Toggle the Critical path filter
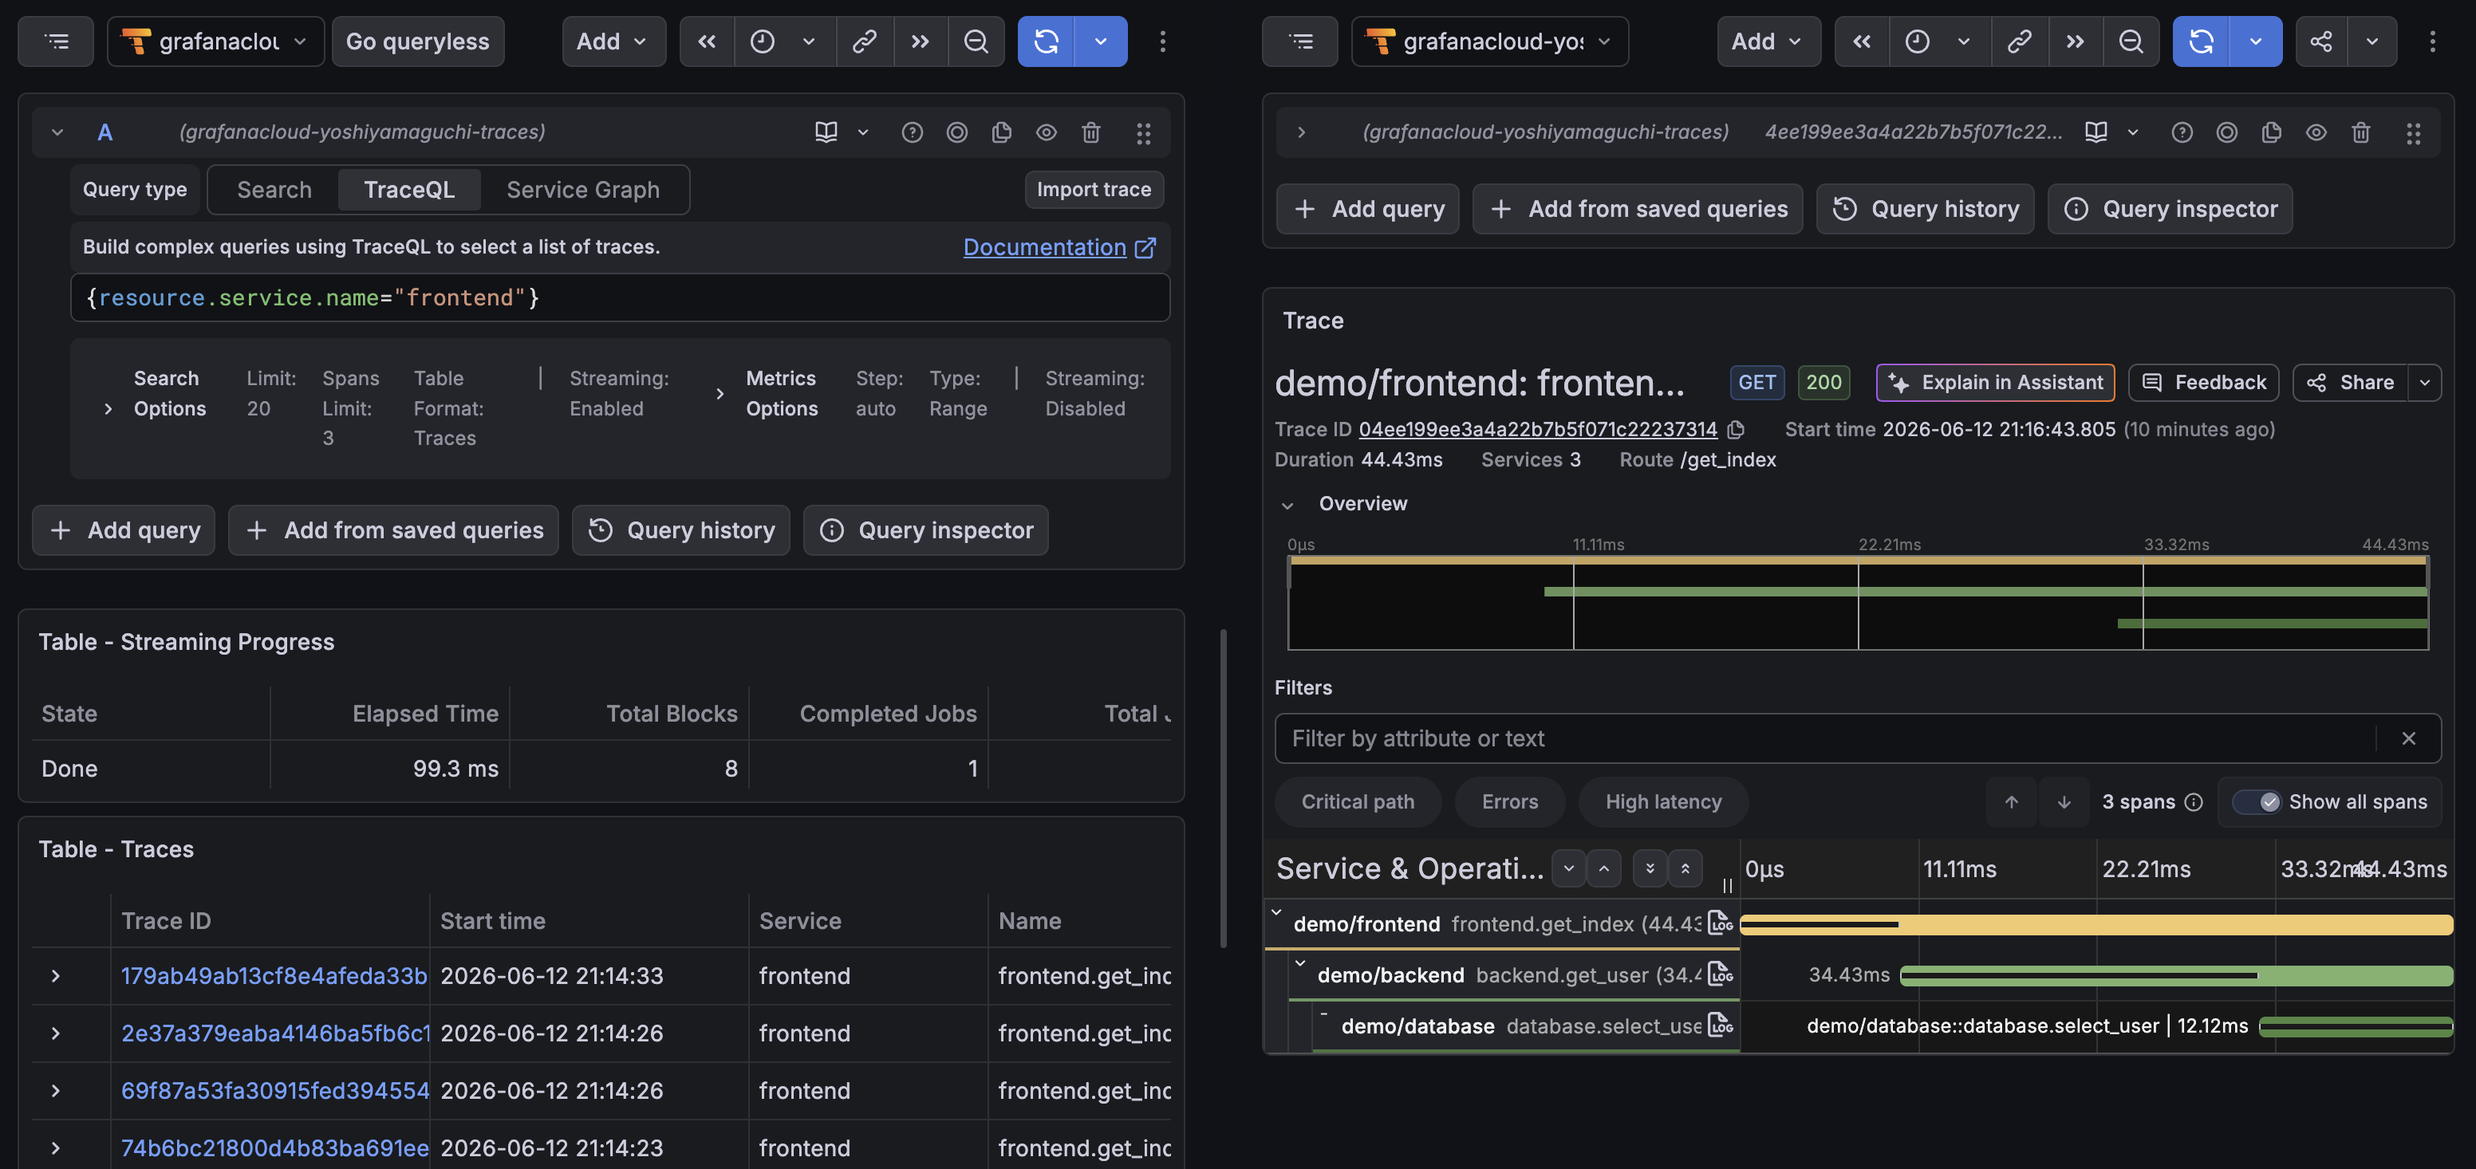 [1357, 802]
